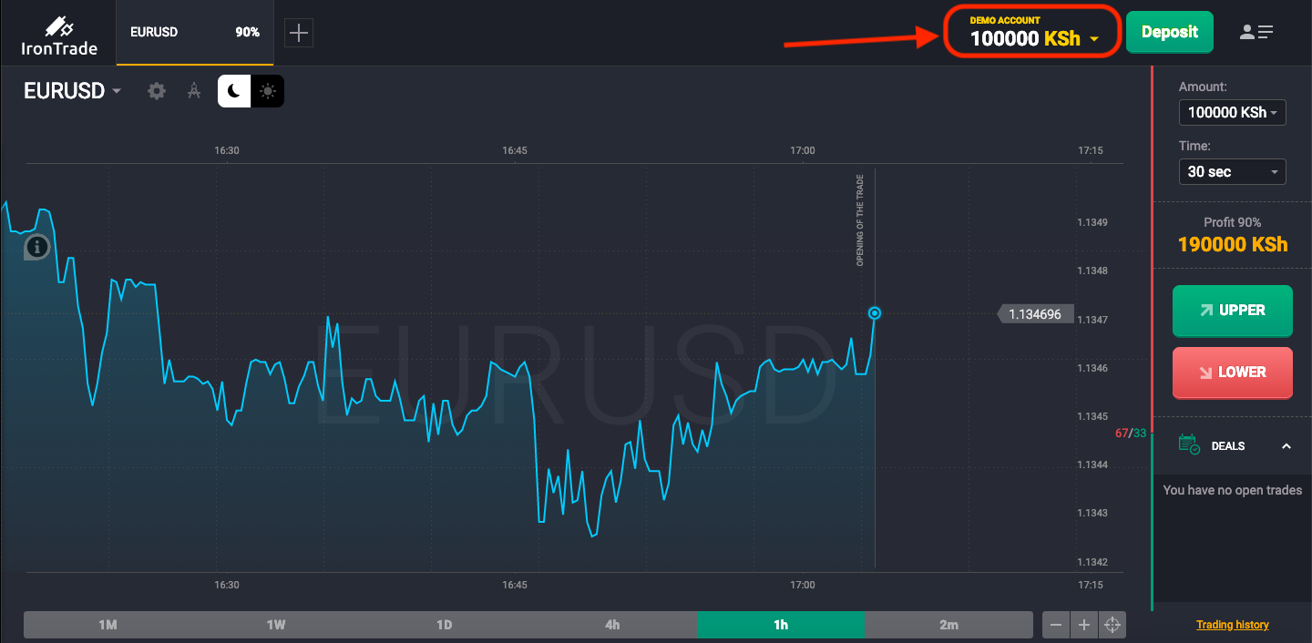
Task: Collapse the Deals panel
Action: click(1286, 446)
